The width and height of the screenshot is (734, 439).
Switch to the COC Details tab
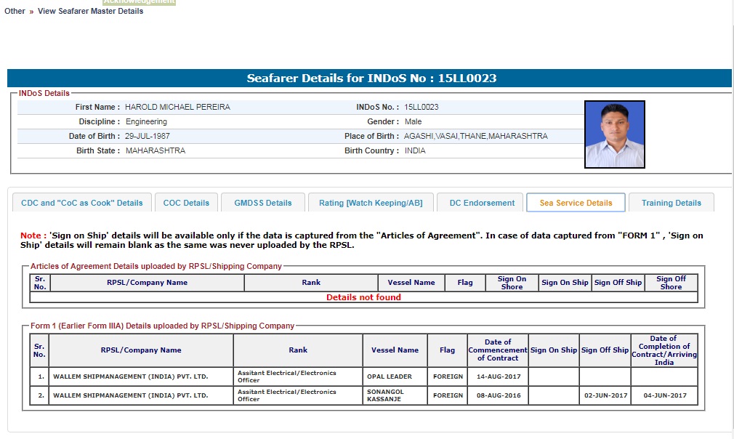pos(186,203)
